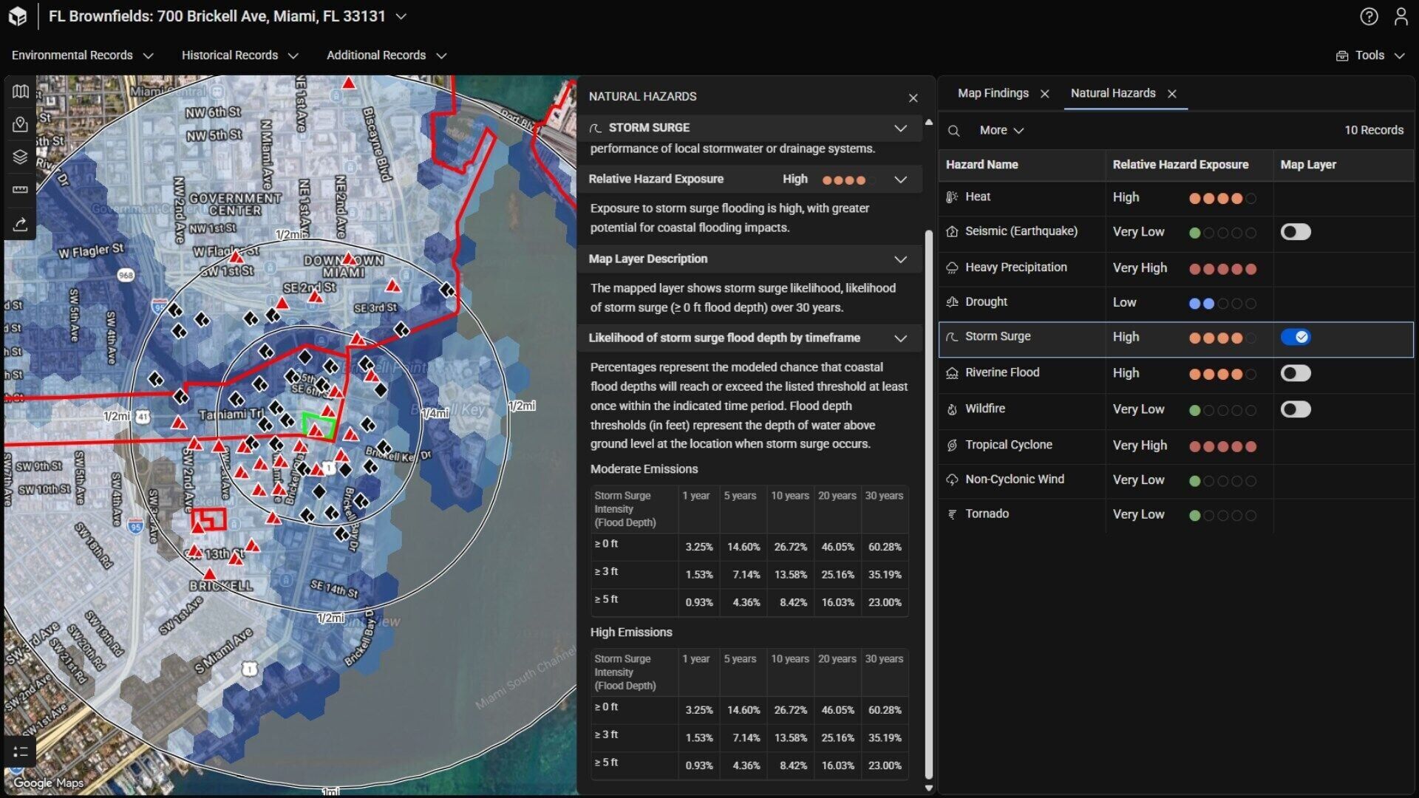Screen dimensions: 1419x798
Task: Click the Wildfire green exposure dot indicator
Action: 1194,411
